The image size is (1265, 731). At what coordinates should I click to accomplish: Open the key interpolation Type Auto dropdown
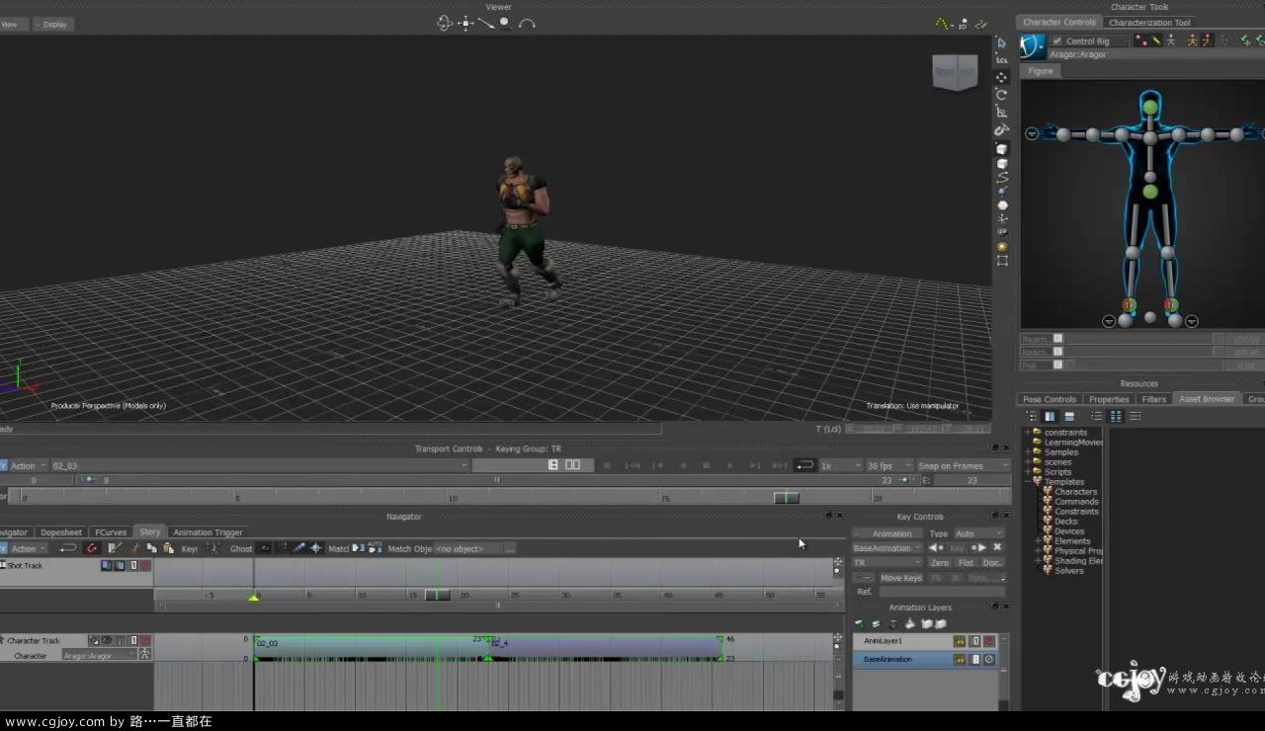[977, 533]
